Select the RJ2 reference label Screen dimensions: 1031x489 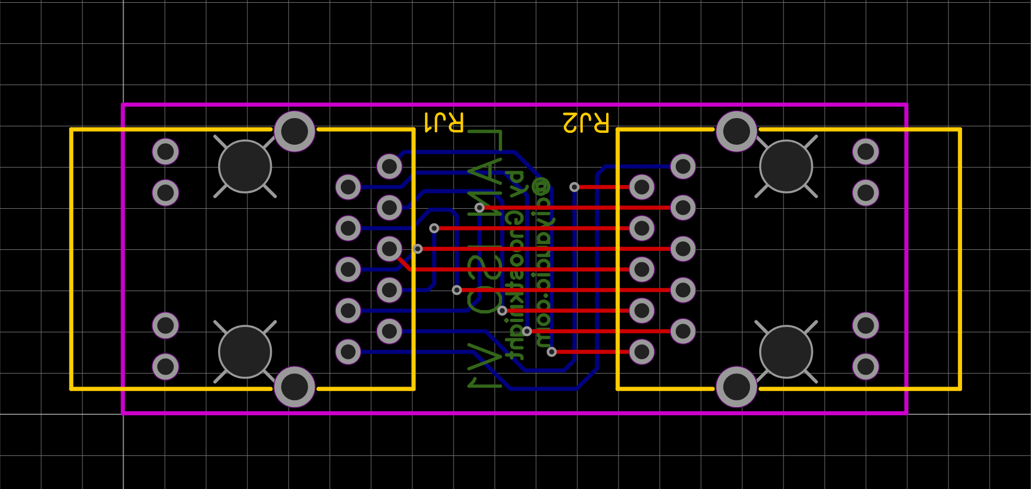586,123
